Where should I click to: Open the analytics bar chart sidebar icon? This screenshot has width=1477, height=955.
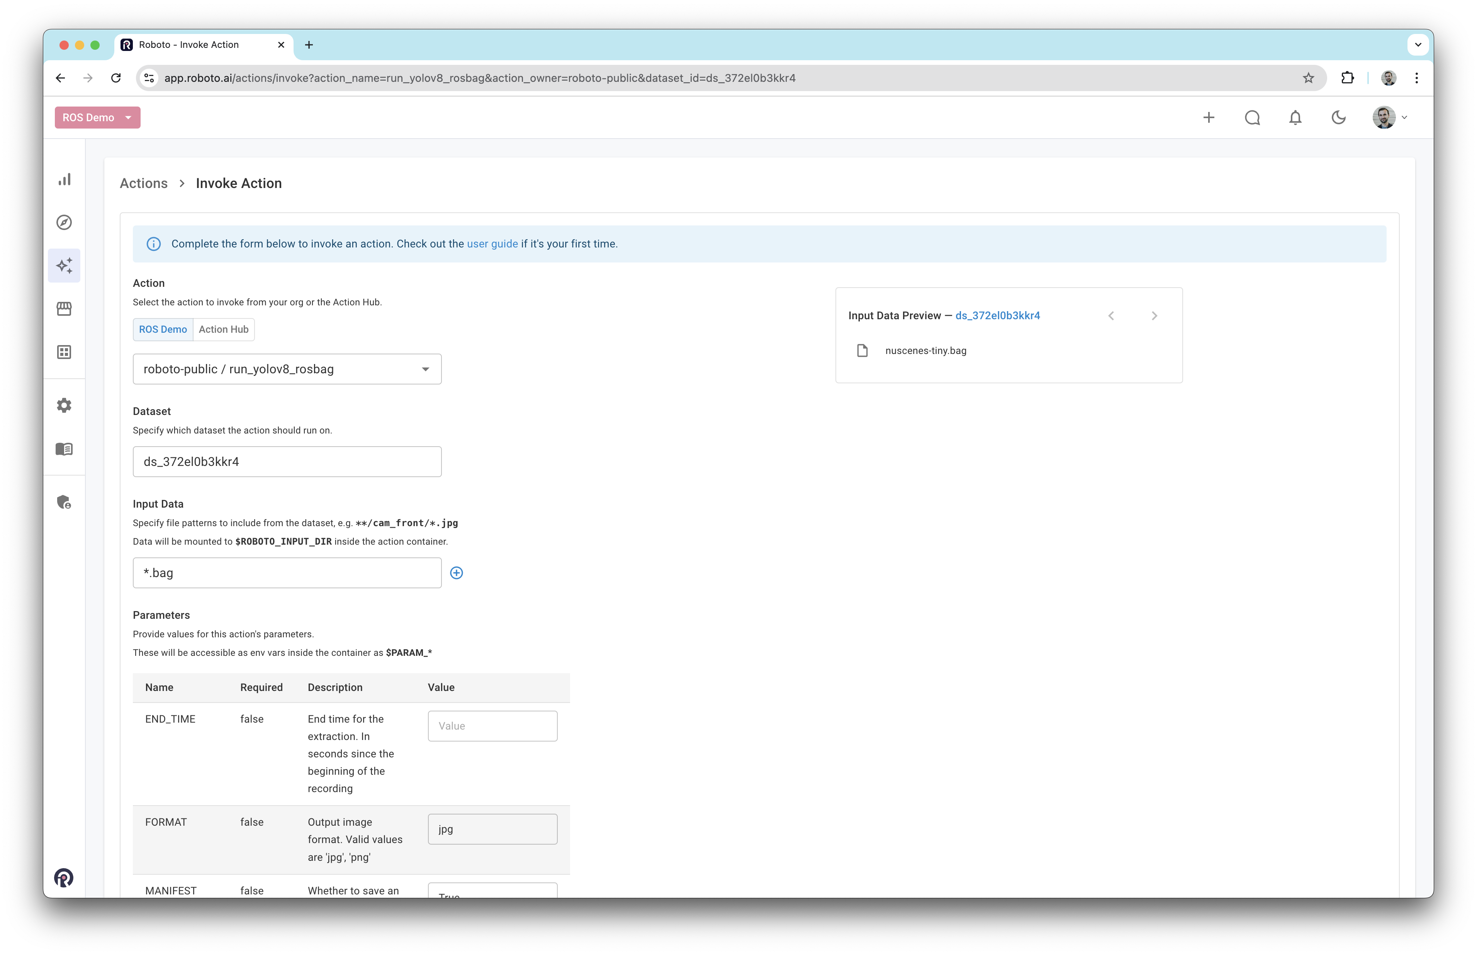[x=65, y=180]
